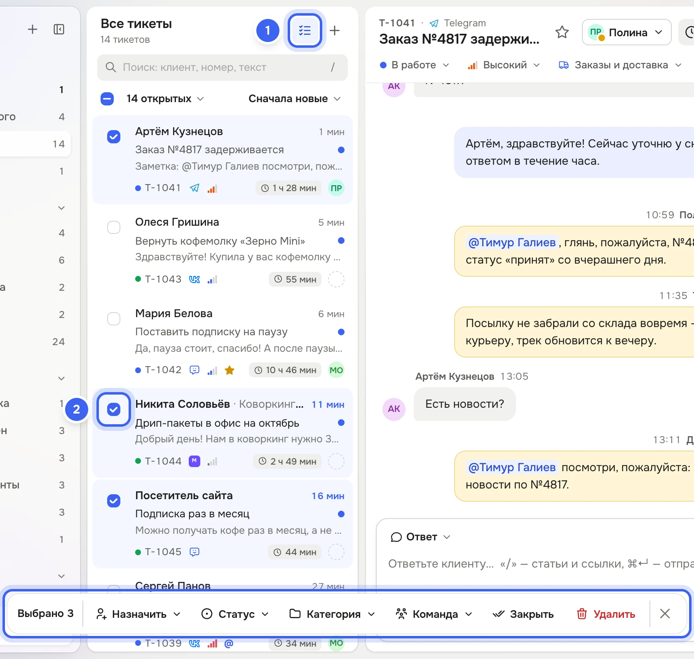The height and width of the screenshot is (659, 694).
Task: Open Сначала новые sort dropdown
Action: [x=295, y=99]
